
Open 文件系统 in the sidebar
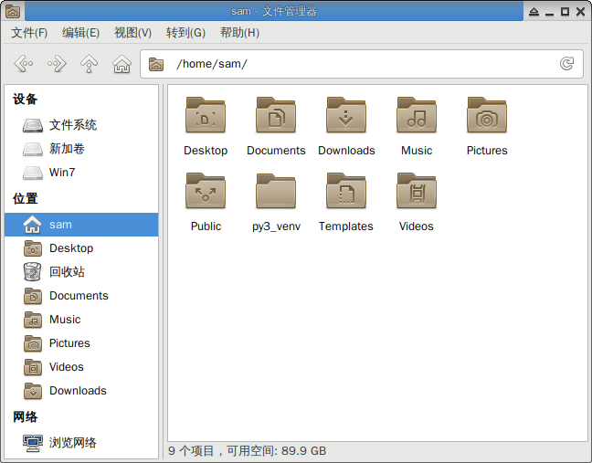click(x=72, y=125)
